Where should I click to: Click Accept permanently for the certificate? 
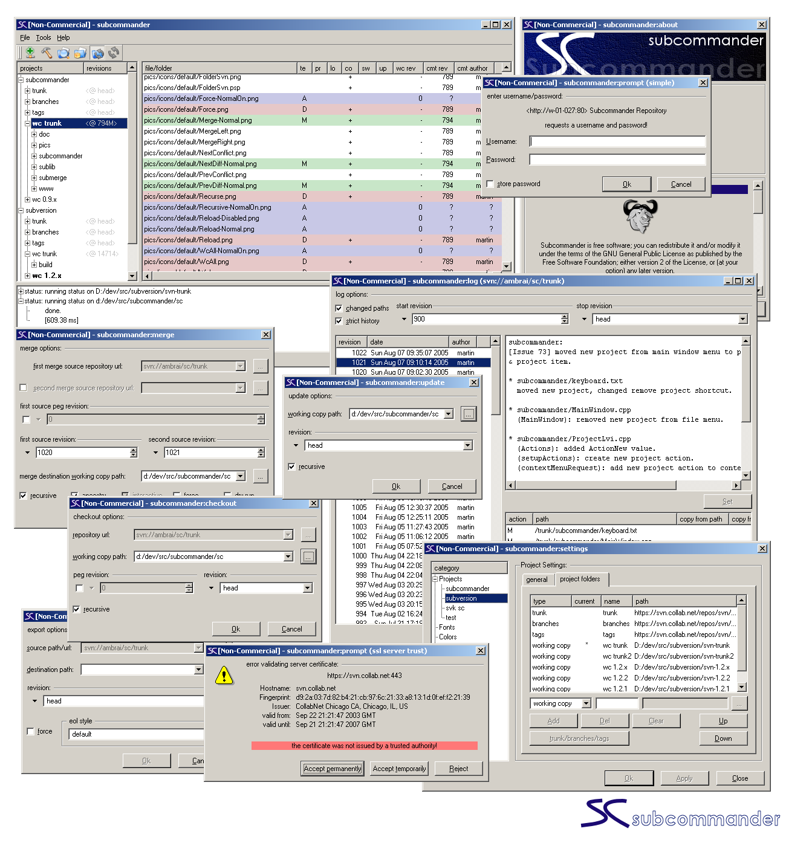coord(333,769)
